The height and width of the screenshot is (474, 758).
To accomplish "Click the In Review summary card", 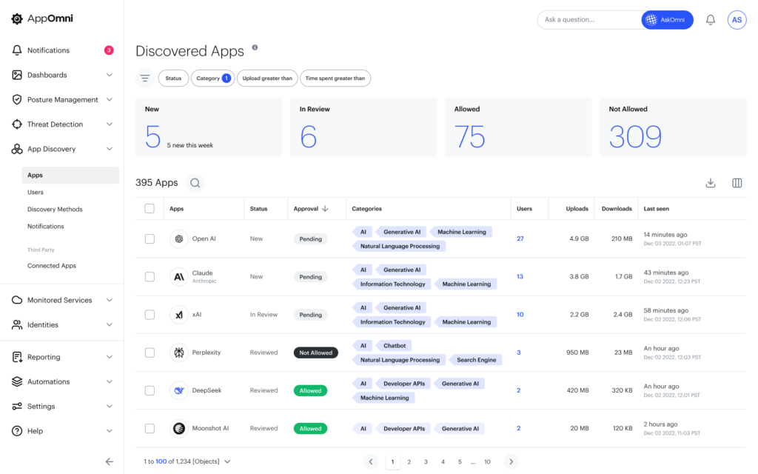I will point(363,127).
